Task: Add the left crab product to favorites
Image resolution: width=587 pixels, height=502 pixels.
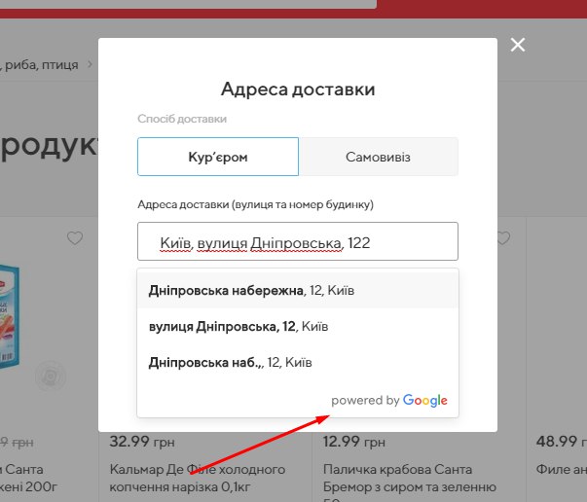Action: [75, 238]
